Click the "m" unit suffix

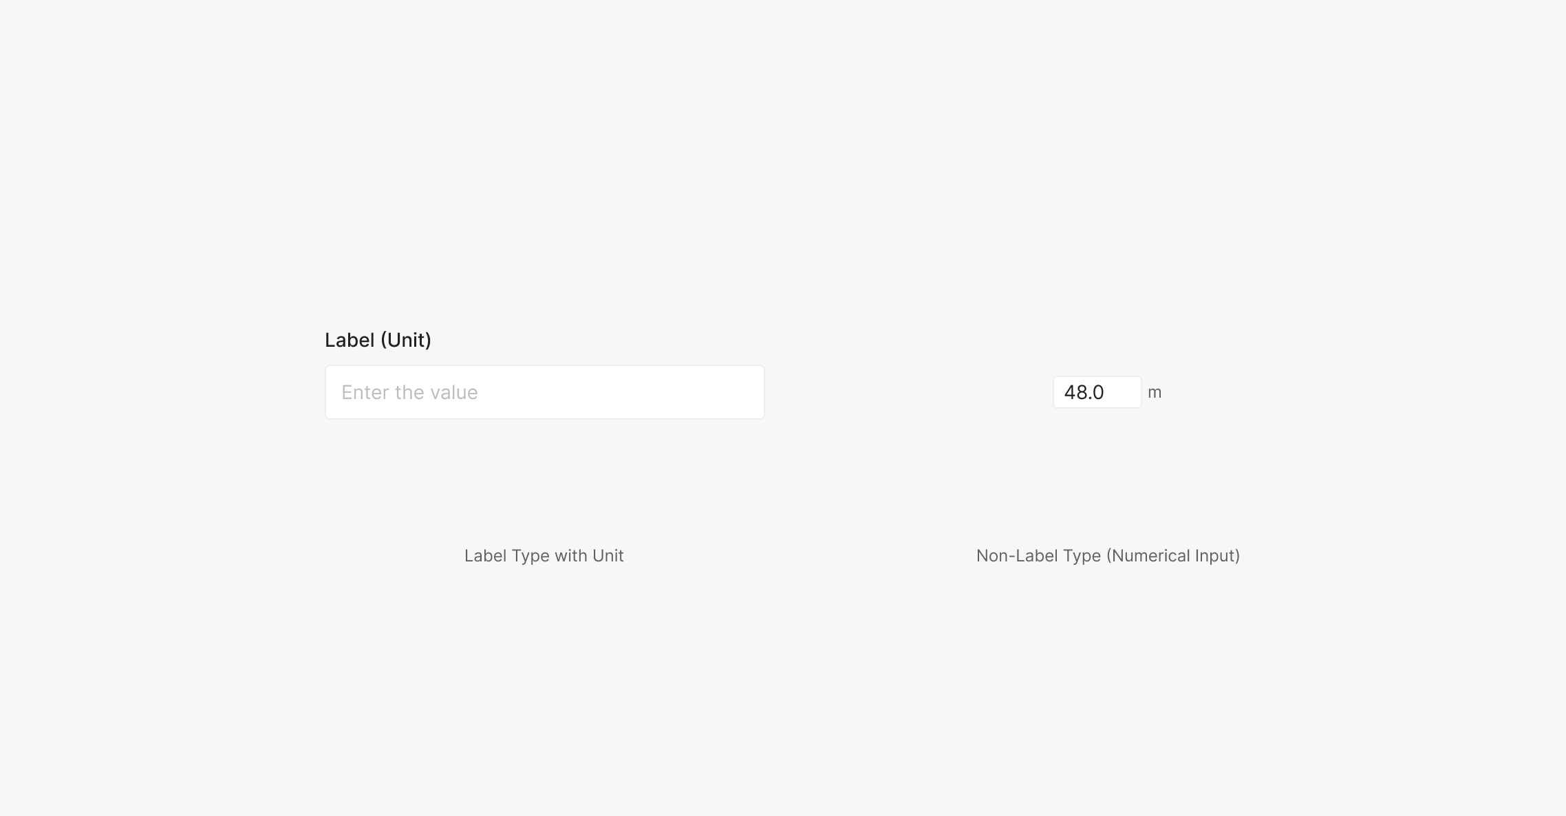tap(1155, 392)
